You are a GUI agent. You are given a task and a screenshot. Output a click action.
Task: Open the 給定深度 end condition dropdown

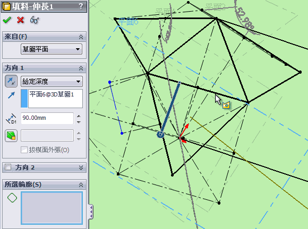click(52, 81)
